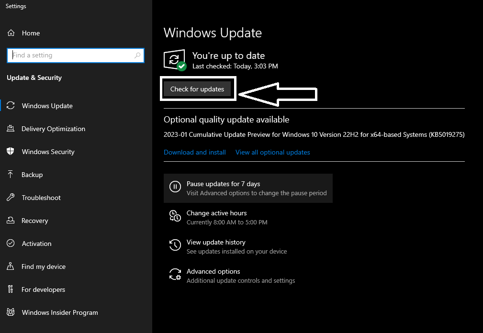Click the Delivery Optimization icon
Image resolution: width=483 pixels, height=333 pixels.
pyautogui.click(x=11, y=129)
